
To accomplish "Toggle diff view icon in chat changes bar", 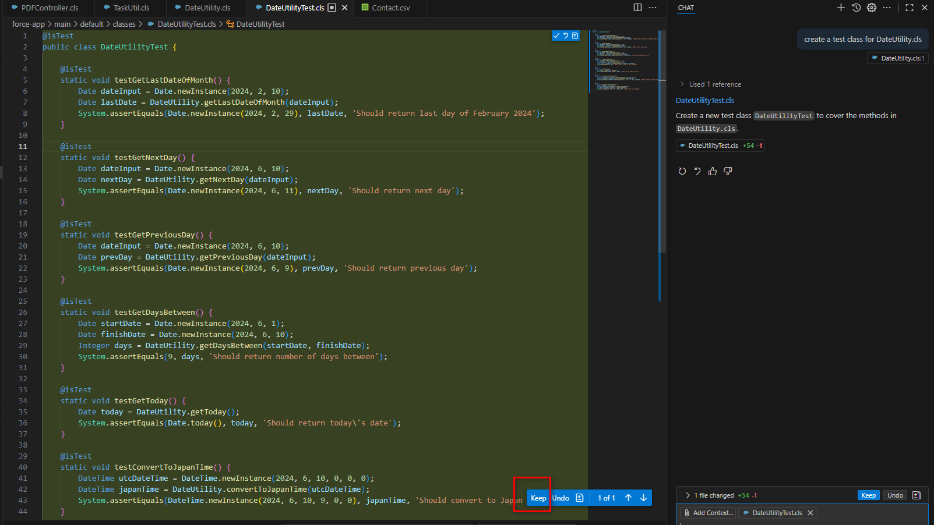I will (x=916, y=495).
